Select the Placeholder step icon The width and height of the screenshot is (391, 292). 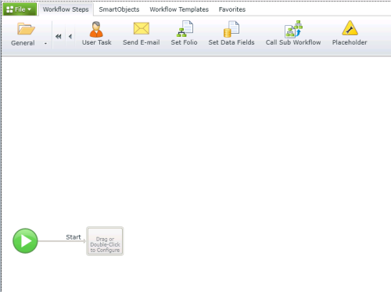350,28
